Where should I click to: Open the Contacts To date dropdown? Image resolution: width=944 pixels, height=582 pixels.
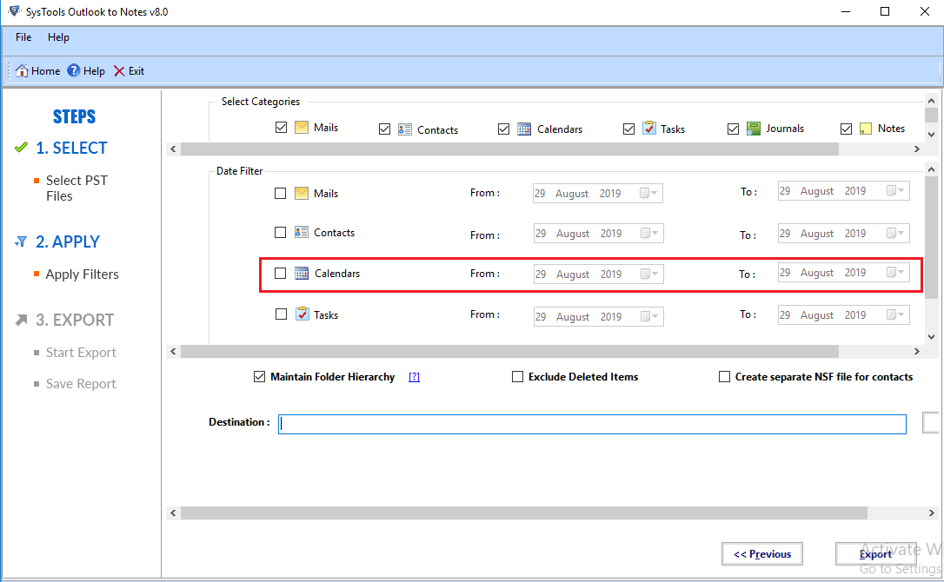(x=896, y=233)
